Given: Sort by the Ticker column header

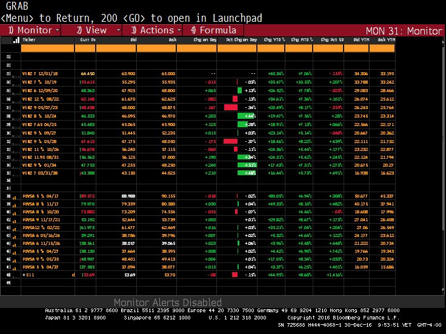Looking at the screenshot, I should click(47, 40).
